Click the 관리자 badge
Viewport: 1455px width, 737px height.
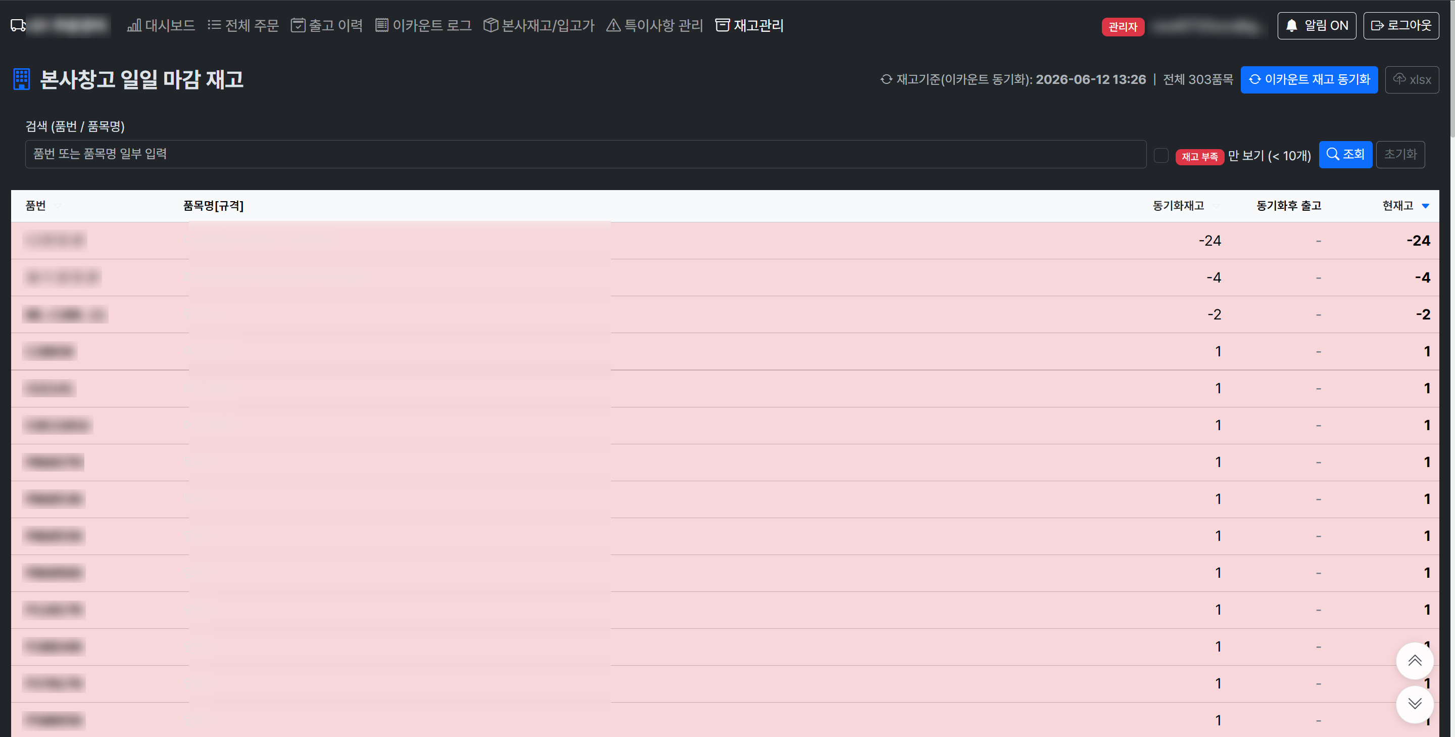pyautogui.click(x=1122, y=27)
